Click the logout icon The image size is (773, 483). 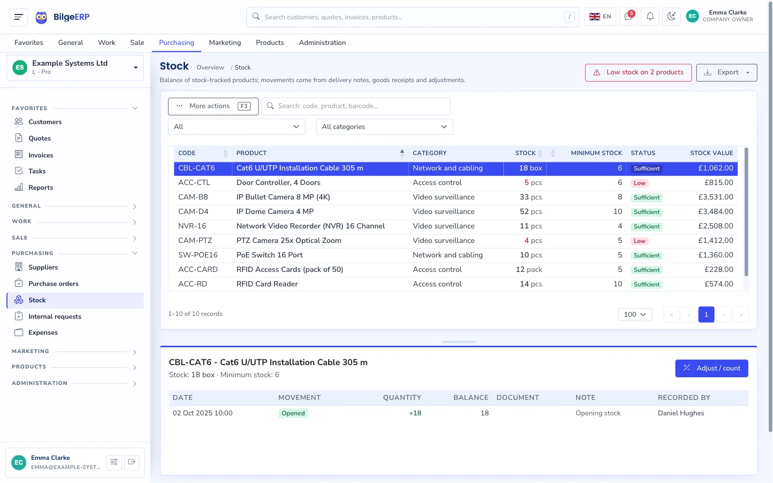[x=131, y=462]
